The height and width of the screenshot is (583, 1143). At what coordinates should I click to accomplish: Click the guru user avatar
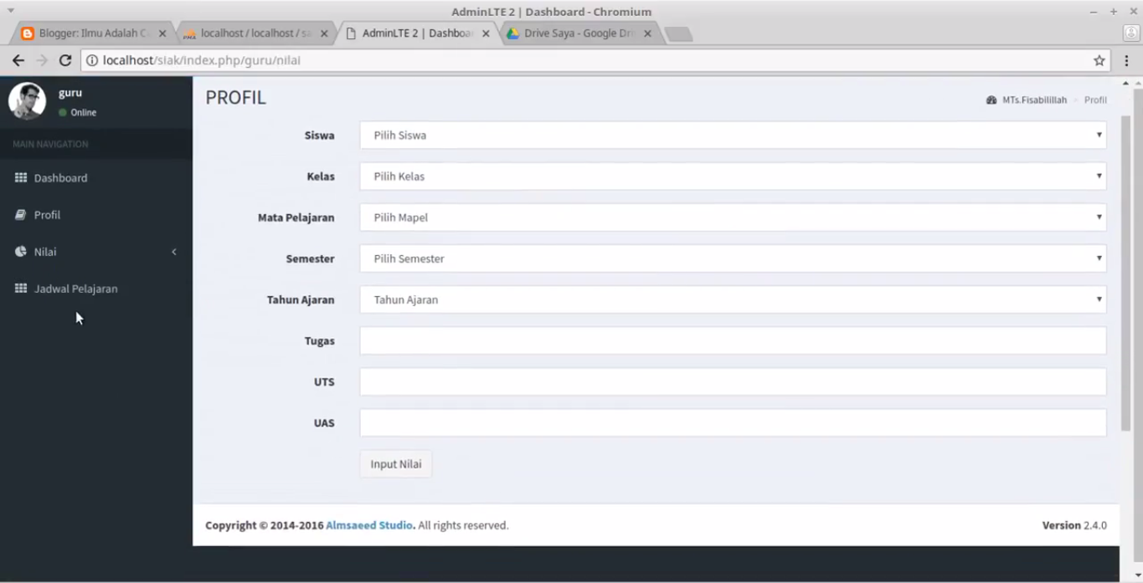pos(27,101)
